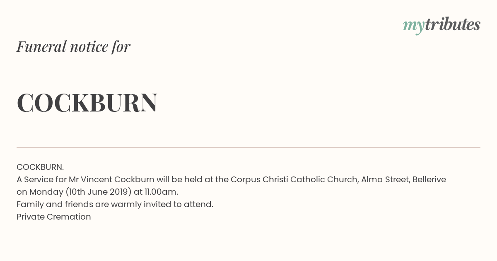497x261 pixels.
Task: Click "Corpus Christi Catholic Church" text
Action: tap(294, 179)
